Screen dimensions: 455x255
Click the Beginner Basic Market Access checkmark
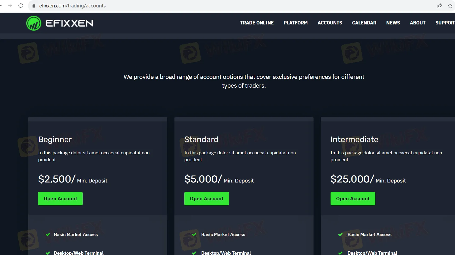point(48,235)
